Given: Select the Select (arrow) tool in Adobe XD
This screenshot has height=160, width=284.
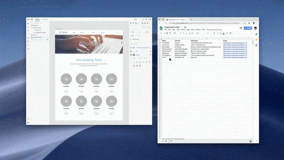Looking at the screenshot, I should tap(28, 24).
